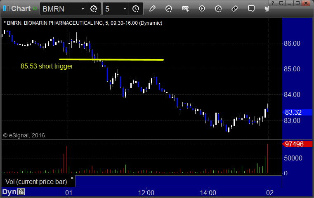
Task: Click the chart title BMRN BIOMARIN text
Action: point(83,23)
